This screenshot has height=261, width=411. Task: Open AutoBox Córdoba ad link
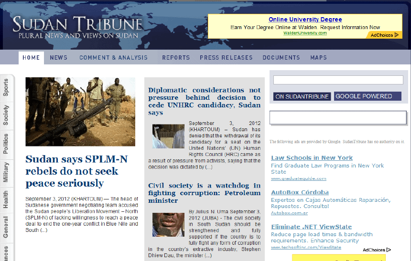pos(300,192)
